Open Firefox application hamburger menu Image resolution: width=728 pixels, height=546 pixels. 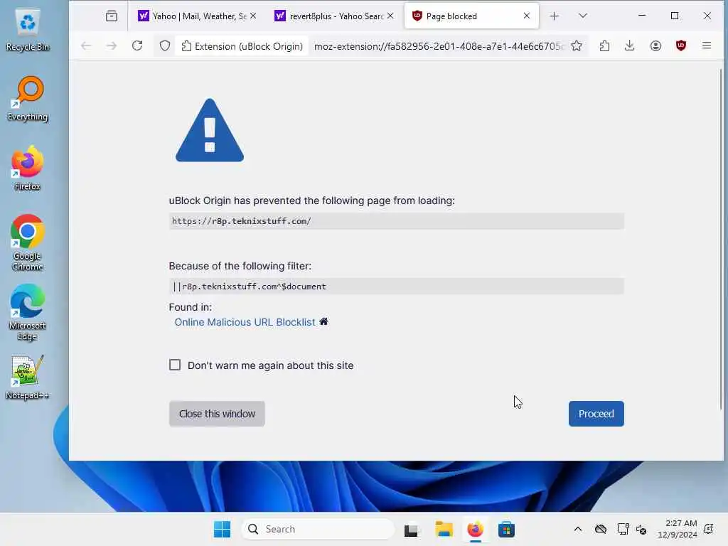pos(707,45)
